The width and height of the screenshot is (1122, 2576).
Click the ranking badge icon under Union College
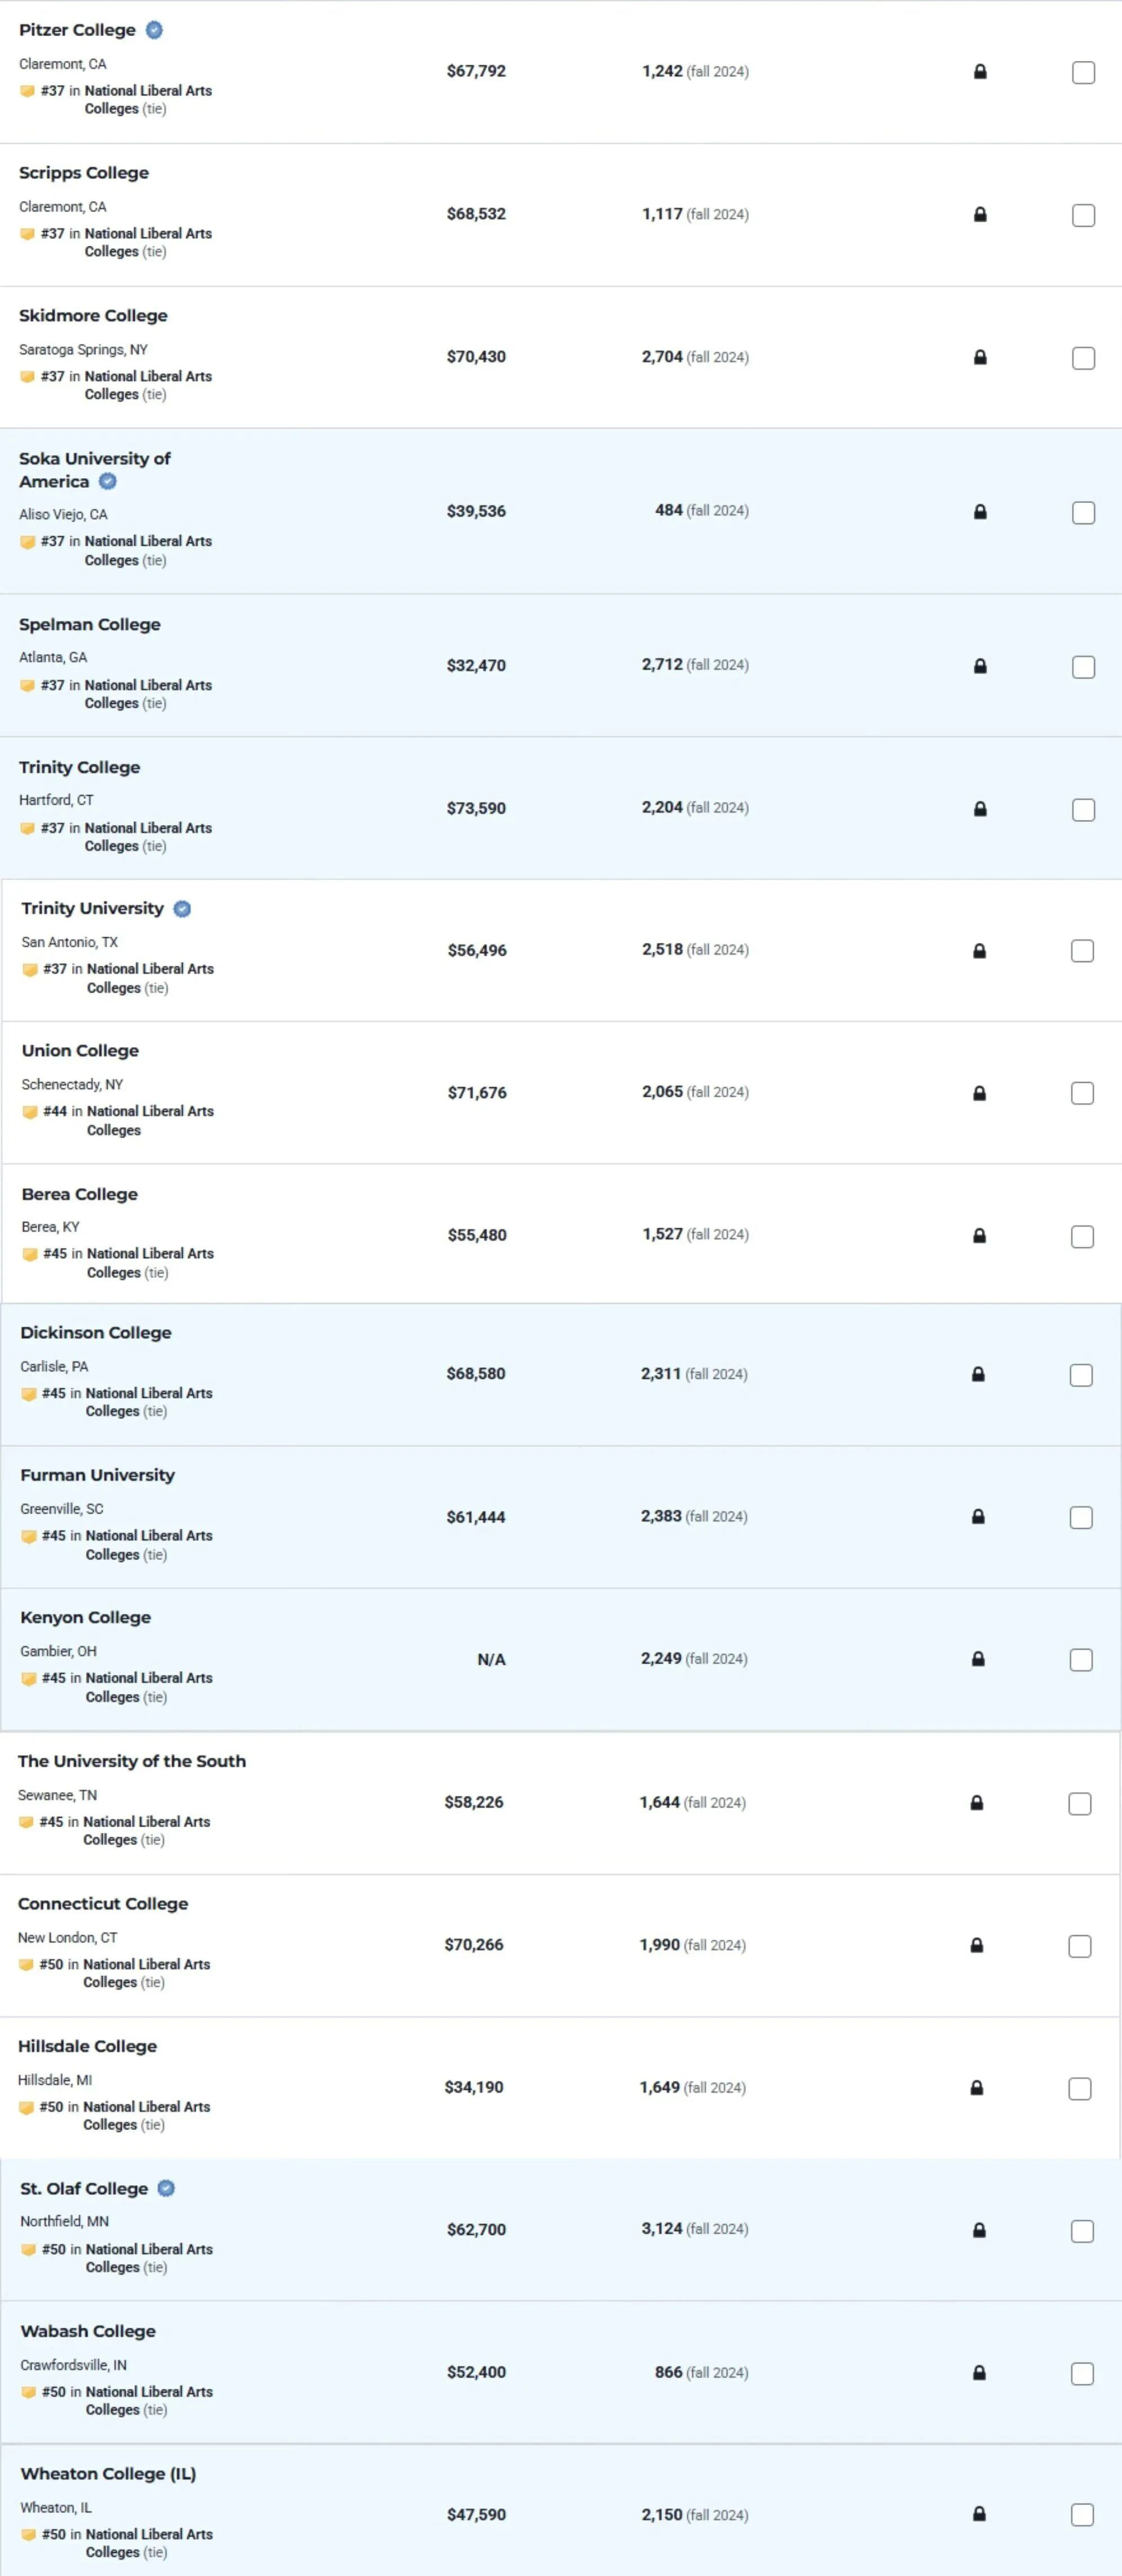coord(30,1112)
